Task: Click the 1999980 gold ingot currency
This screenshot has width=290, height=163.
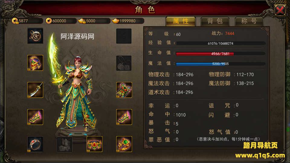Action: [128, 21]
